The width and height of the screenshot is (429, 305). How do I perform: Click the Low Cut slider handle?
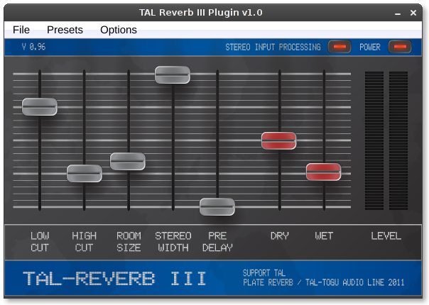point(40,106)
